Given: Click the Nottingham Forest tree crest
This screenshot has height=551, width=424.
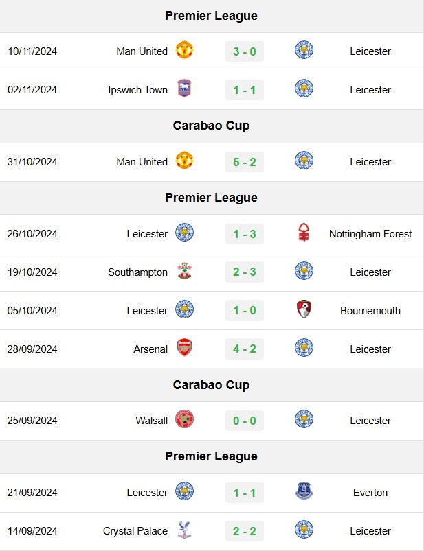Looking at the screenshot, I should click(304, 233).
